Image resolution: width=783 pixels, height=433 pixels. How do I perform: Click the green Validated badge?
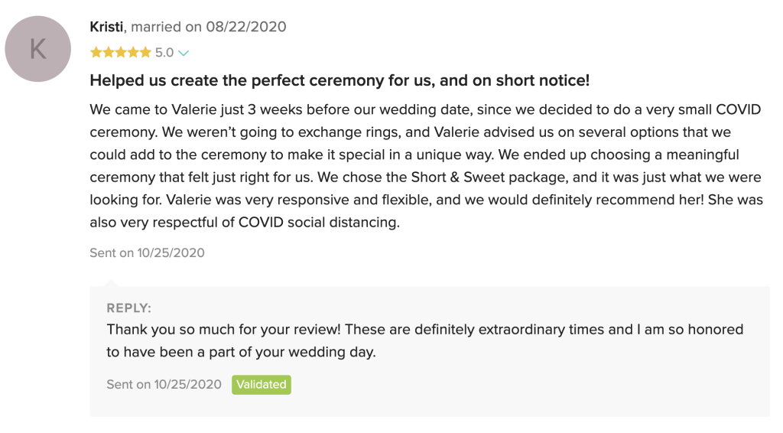262,384
